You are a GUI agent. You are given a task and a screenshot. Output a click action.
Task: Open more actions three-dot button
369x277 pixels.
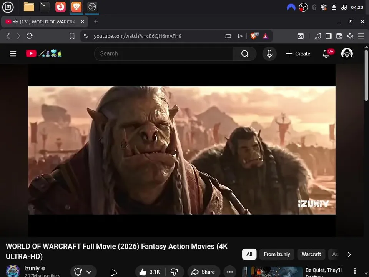(230, 272)
